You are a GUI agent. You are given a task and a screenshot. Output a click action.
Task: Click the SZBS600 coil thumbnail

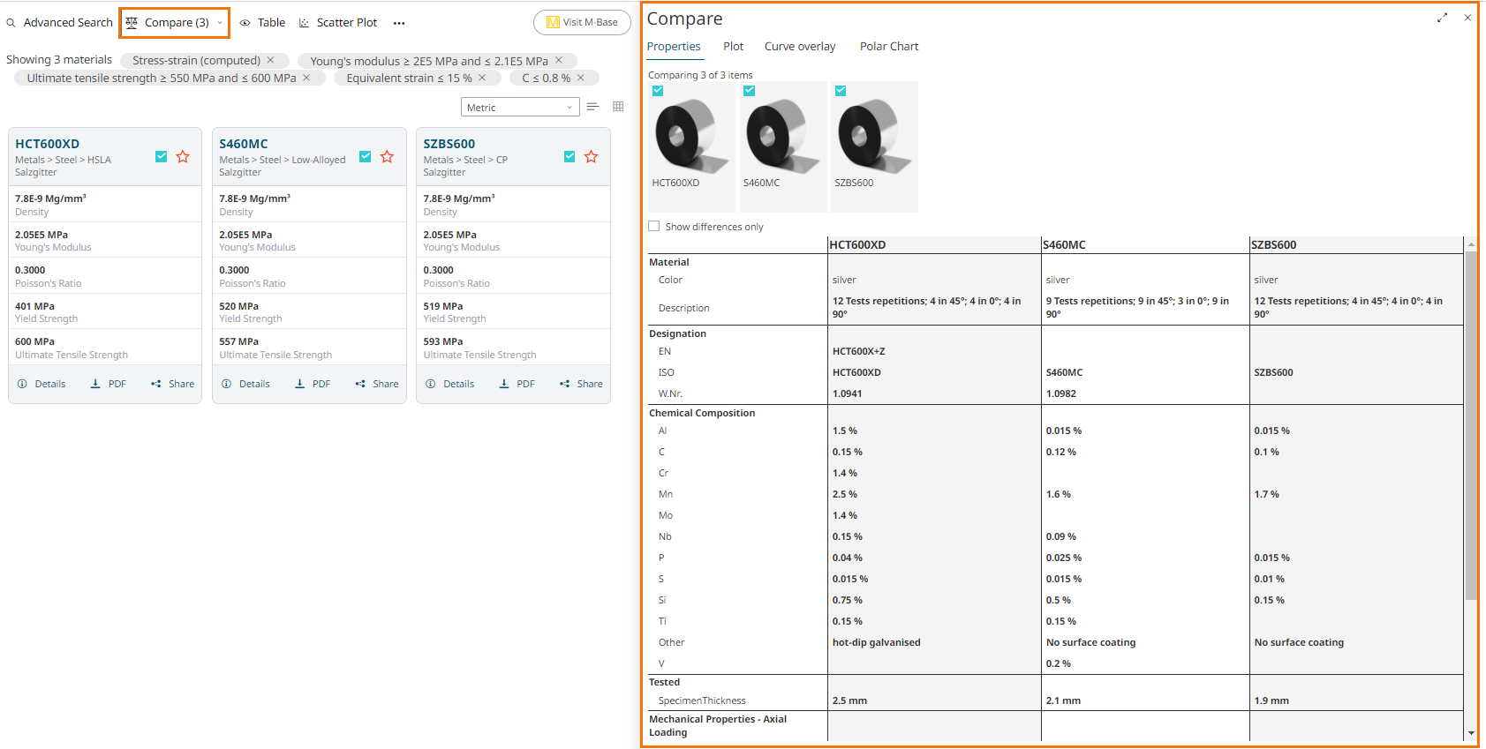tap(874, 136)
